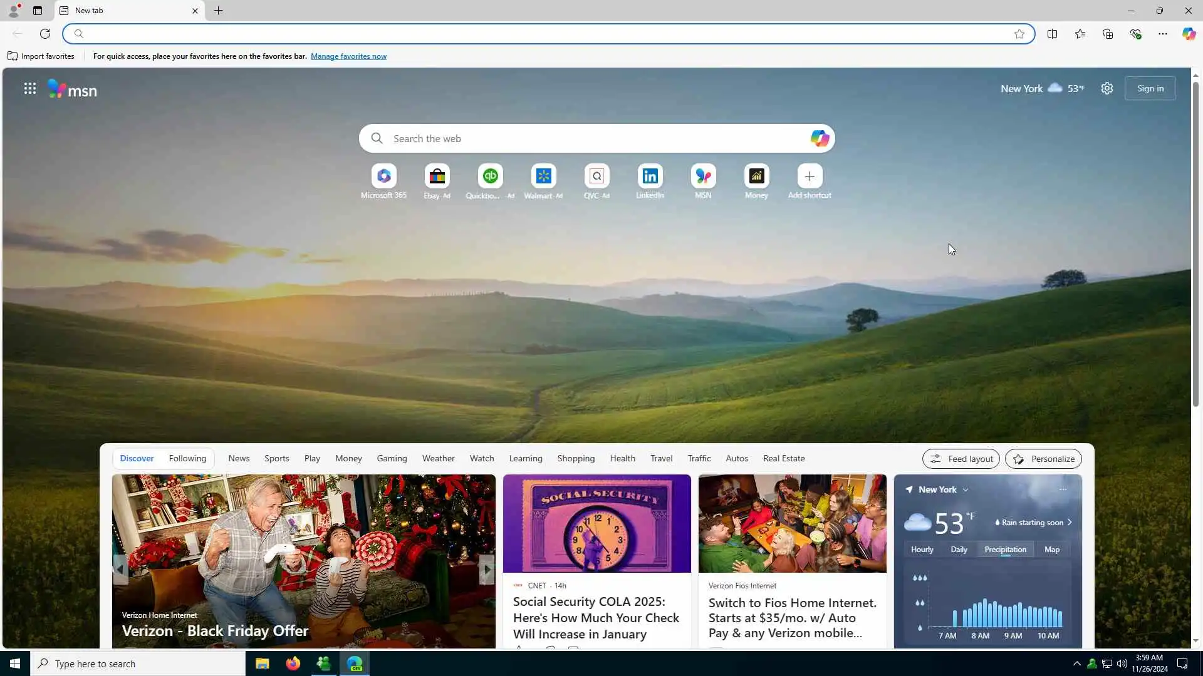Open the MSN app launcher grid
This screenshot has width=1203, height=676.
pyautogui.click(x=29, y=88)
